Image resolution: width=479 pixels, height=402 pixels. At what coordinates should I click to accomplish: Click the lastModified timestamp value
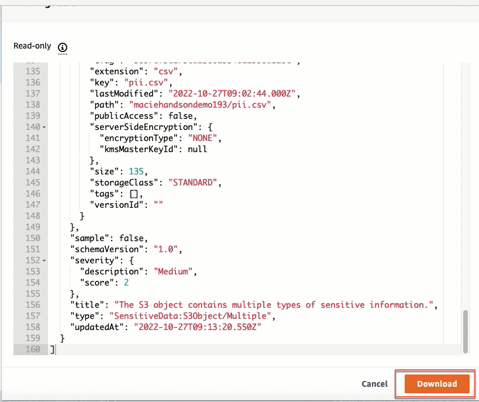232,94
